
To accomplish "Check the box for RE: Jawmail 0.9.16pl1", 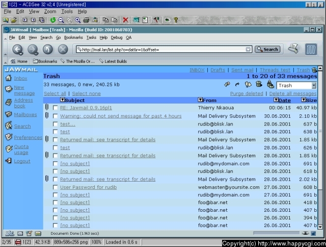I will pyautogui.click(x=55, y=108).
